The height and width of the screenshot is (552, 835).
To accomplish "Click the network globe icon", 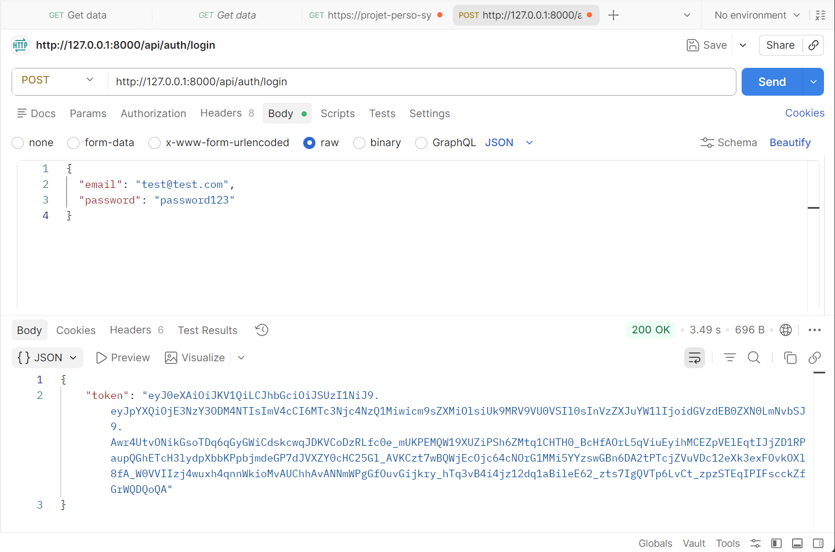I will click(786, 330).
